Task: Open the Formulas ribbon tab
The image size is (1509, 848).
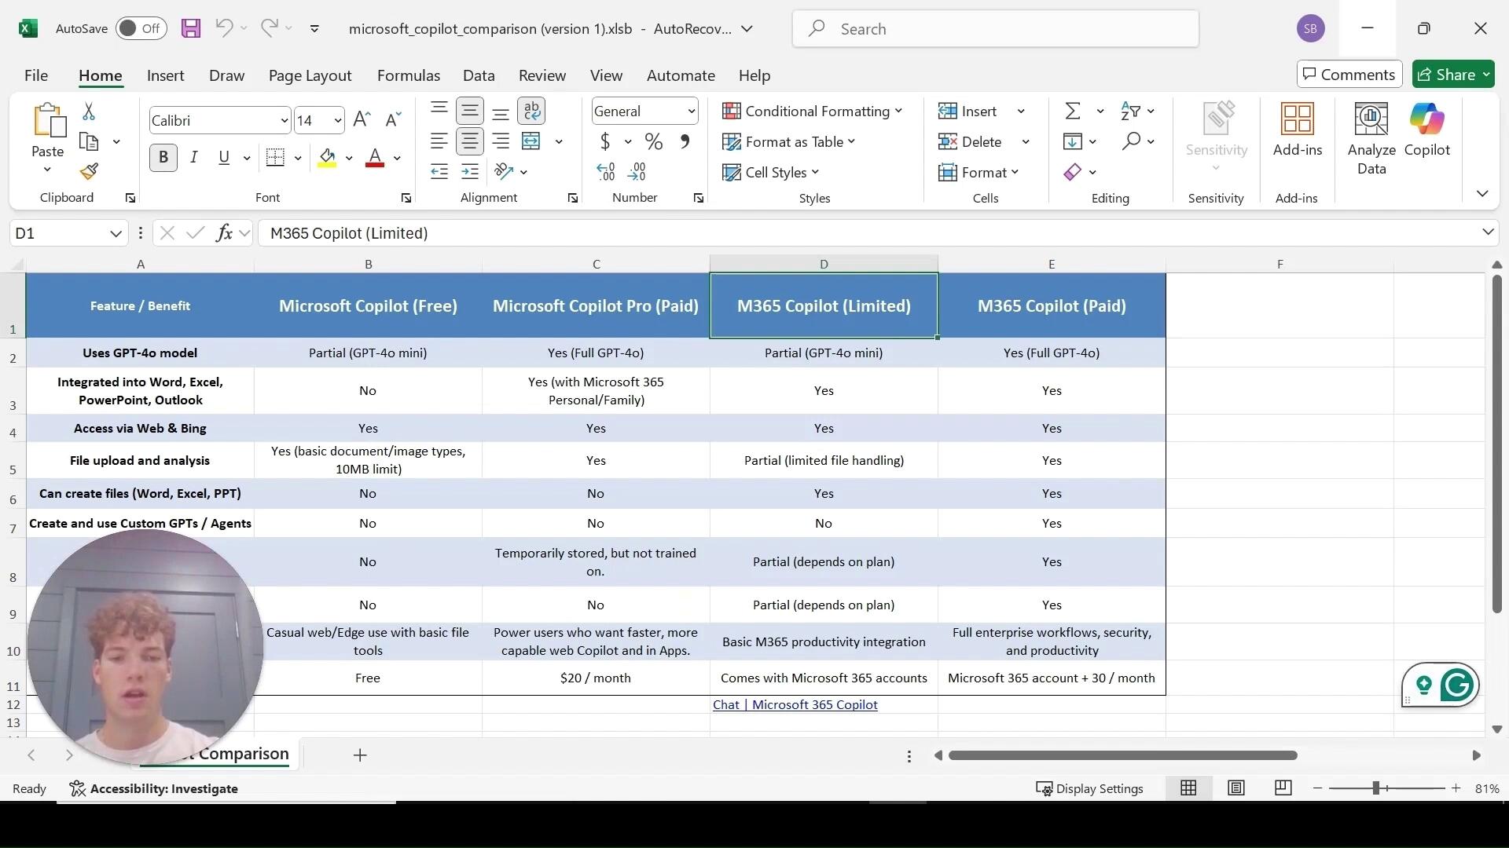Action: coord(408,75)
